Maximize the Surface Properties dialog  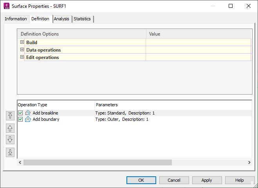tap(231, 6)
